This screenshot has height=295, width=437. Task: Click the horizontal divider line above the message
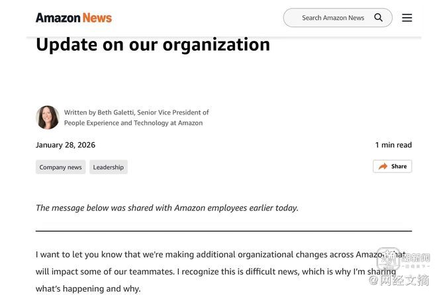point(224,231)
